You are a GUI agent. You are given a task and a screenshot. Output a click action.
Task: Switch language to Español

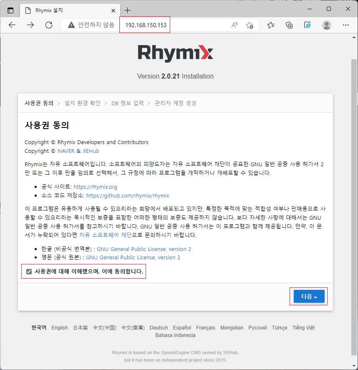[x=182, y=328]
